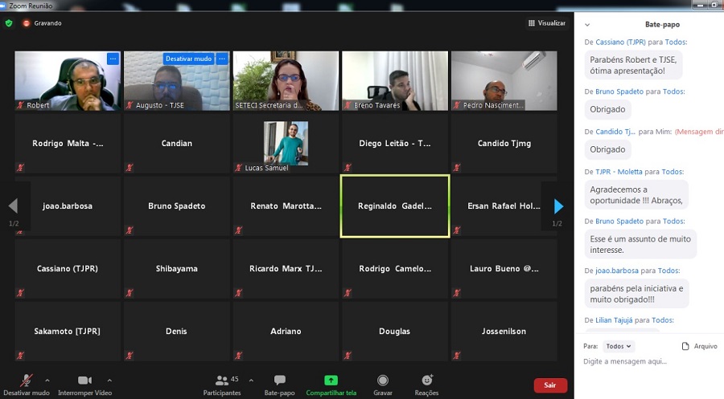The height and width of the screenshot is (399, 724).
Task: Click the green encryption shield icon
Action: (9, 23)
